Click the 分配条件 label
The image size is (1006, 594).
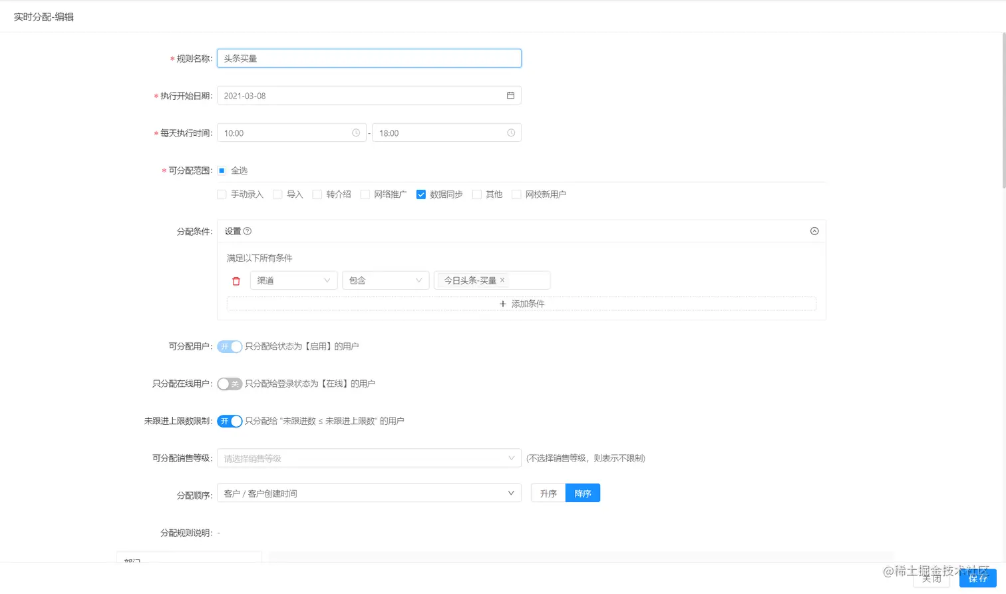coord(194,232)
